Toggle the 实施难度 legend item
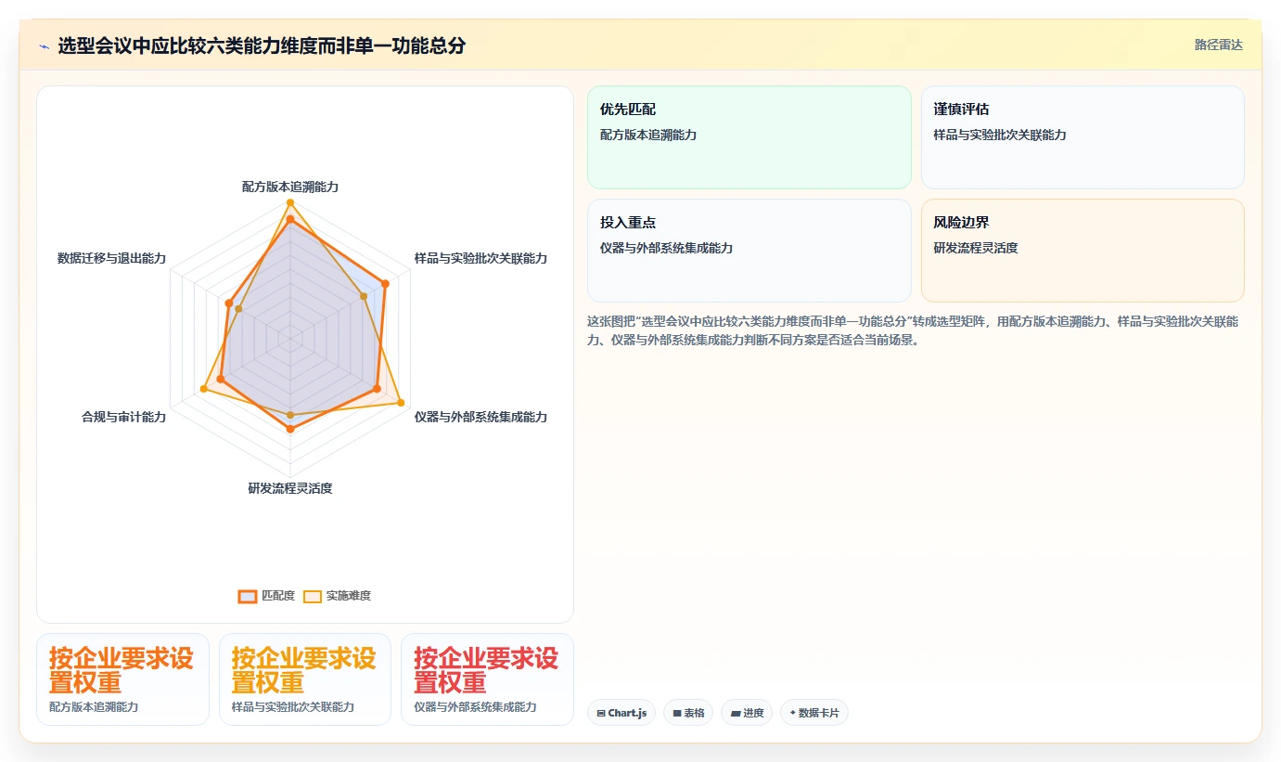Viewport: 1281px width, 762px height. (337, 596)
